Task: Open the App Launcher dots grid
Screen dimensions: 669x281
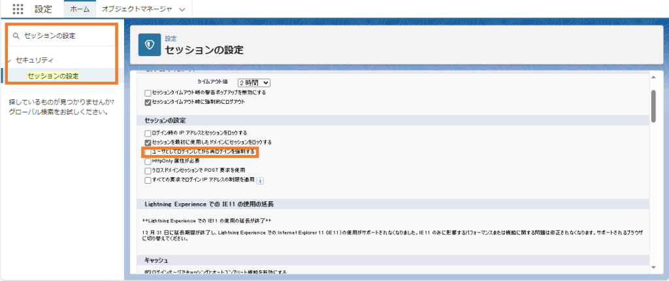Action: 18,9
